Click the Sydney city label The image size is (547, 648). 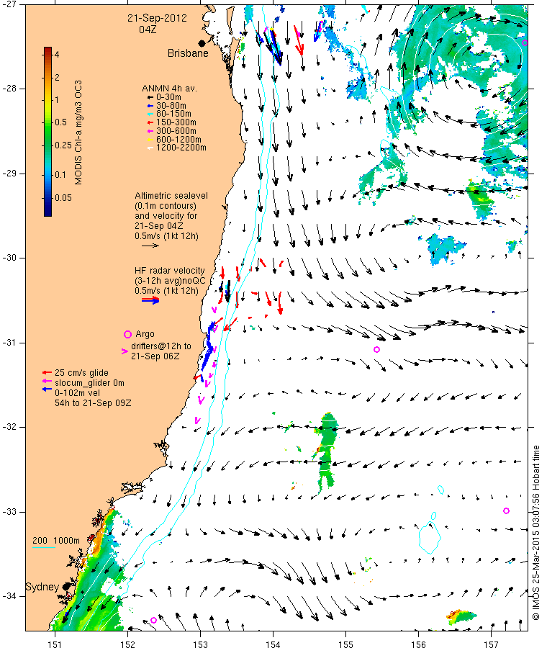click(x=42, y=587)
